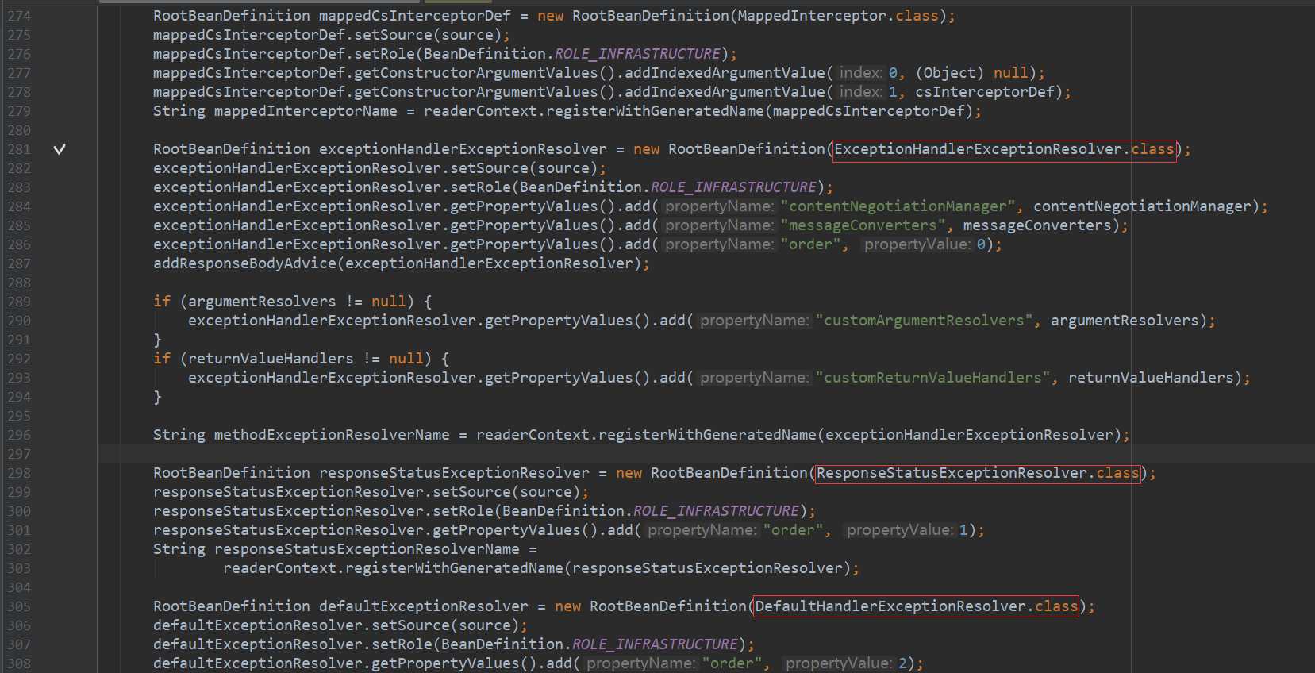
Task: Click responseStatusExceptionResolverName variable on line 302
Action: pos(367,549)
